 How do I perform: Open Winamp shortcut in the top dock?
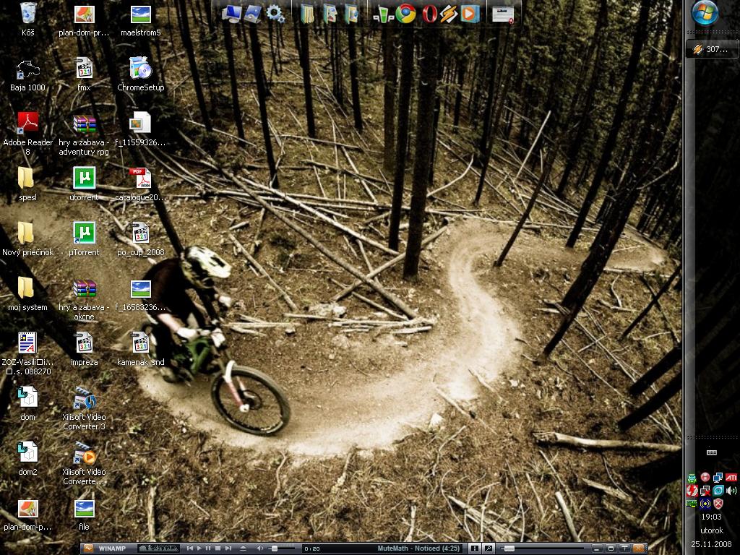[x=449, y=13]
